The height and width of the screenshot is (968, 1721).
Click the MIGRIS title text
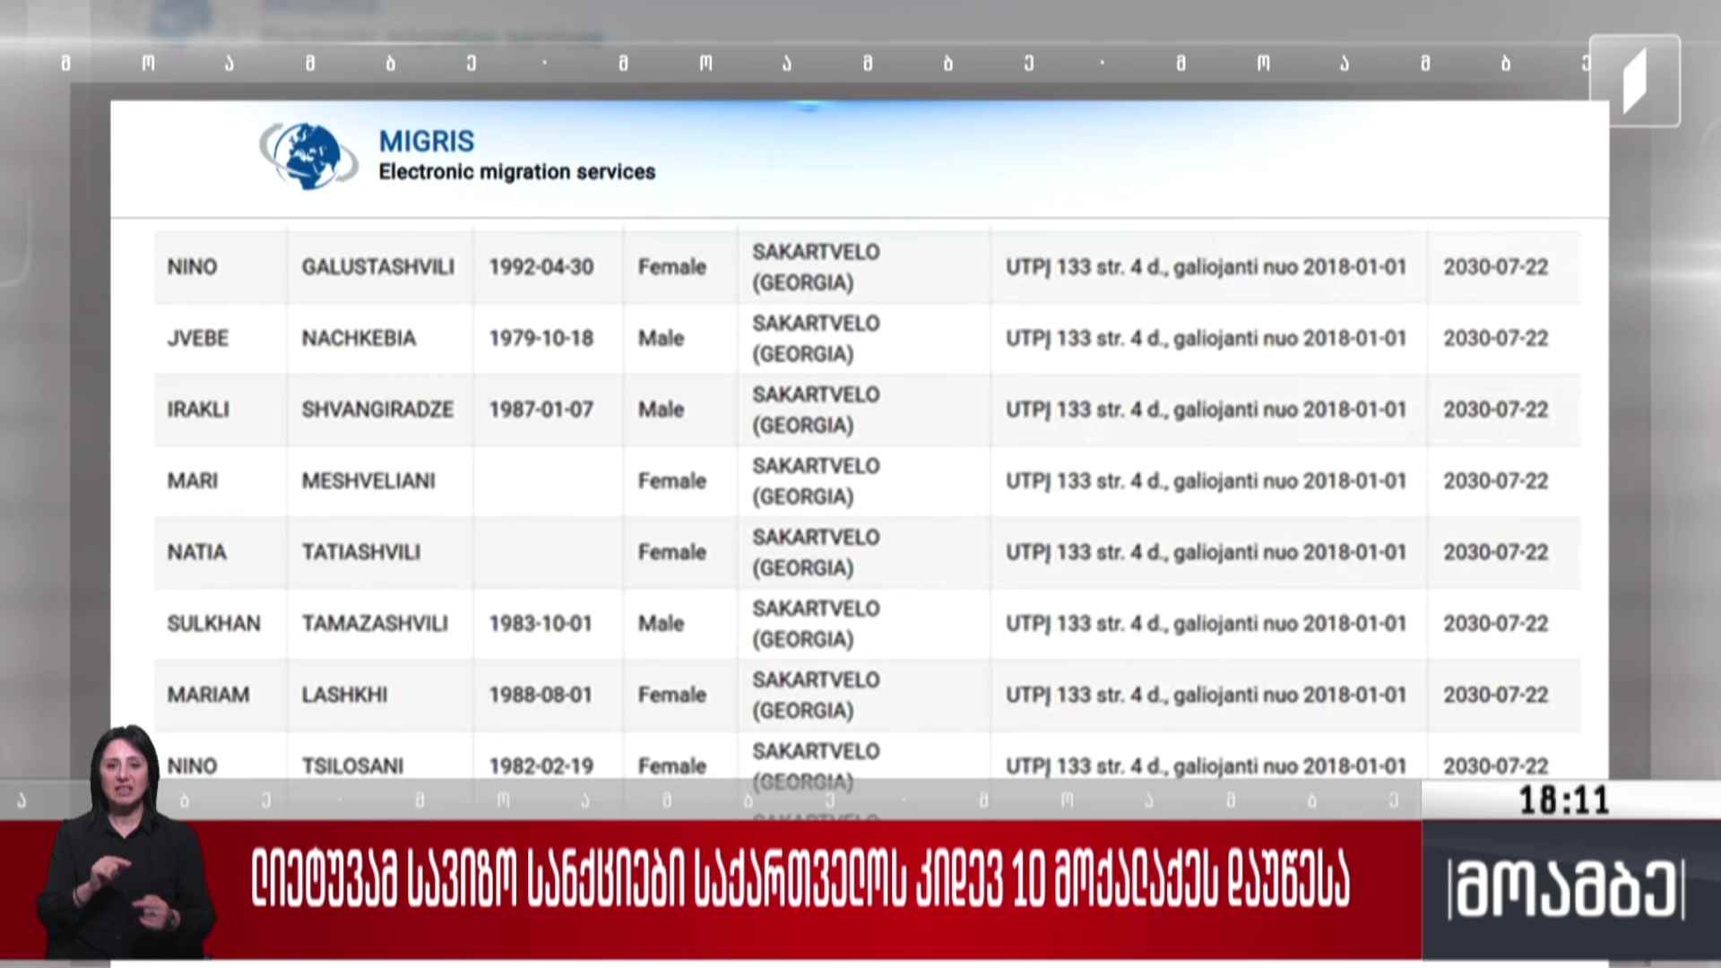point(427,141)
